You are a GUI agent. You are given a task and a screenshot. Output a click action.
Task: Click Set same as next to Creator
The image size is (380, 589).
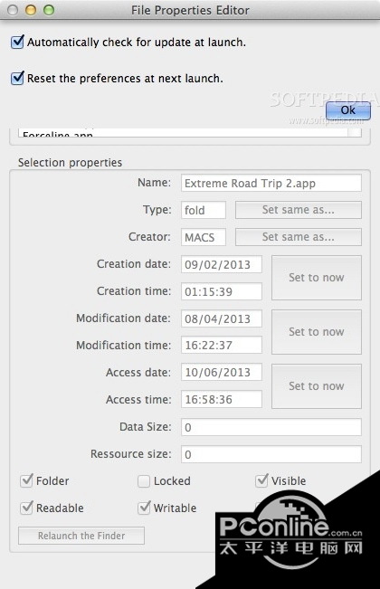click(299, 237)
